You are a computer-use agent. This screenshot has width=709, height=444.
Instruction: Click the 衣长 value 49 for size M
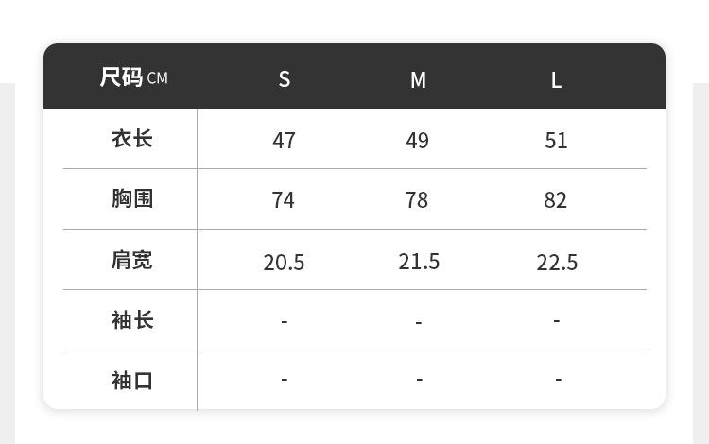coord(418,141)
